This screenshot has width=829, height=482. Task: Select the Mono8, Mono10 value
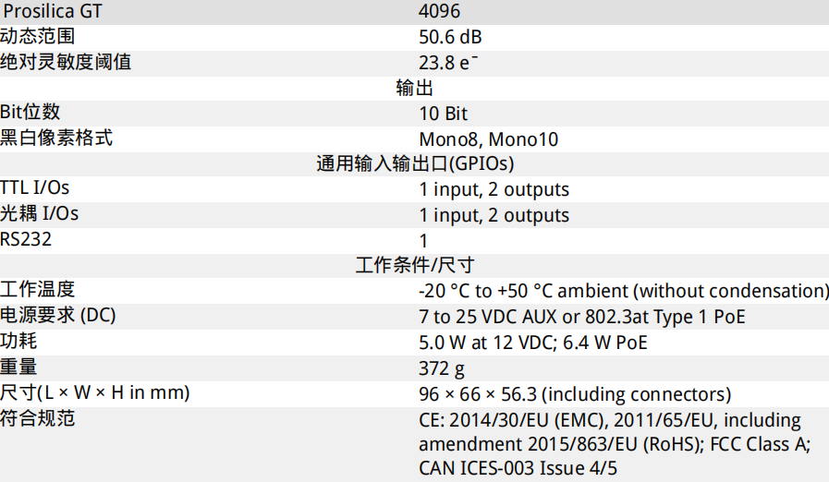489,139
